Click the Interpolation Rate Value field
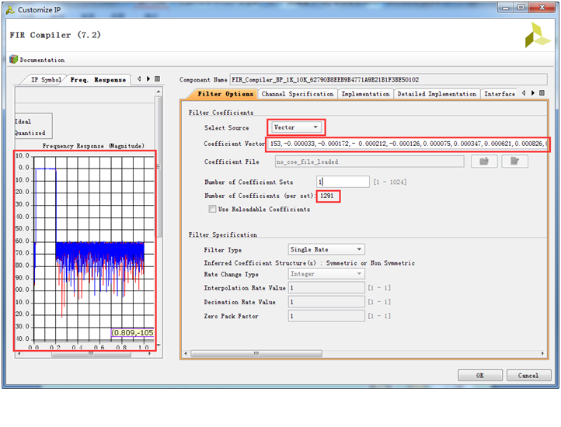Screen dimensions: 561x427 [x=326, y=287]
